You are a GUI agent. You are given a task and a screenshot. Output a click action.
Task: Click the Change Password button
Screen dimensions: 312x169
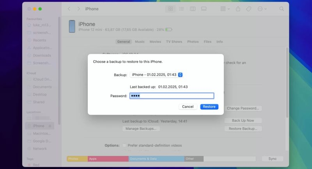tap(243, 108)
